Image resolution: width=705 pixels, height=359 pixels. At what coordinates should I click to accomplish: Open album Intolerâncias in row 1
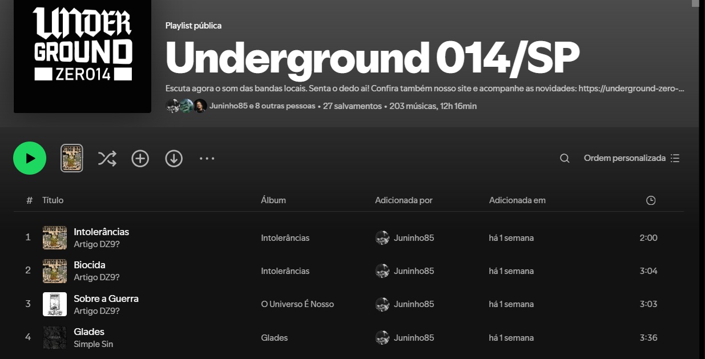[x=285, y=238]
